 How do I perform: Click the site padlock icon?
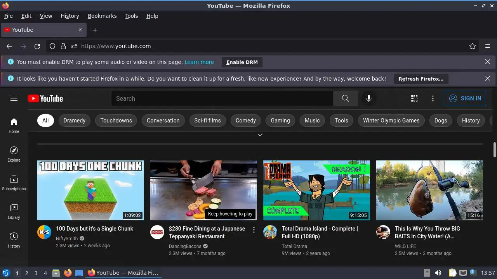click(x=63, y=46)
